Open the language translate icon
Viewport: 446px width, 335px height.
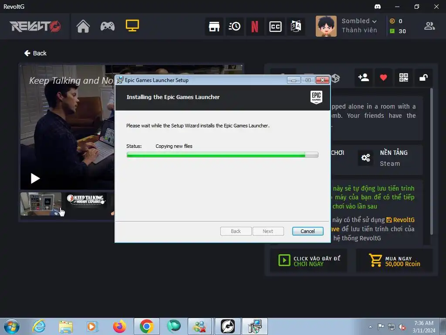click(296, 27)
